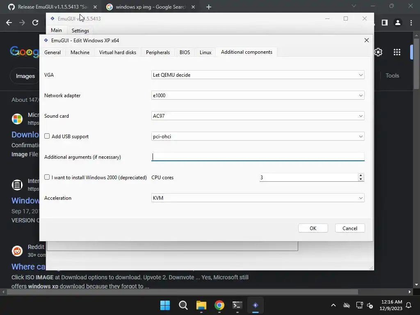Click EmuGUI icon on taskbar

pyautogui.click(x=256, y=305)
